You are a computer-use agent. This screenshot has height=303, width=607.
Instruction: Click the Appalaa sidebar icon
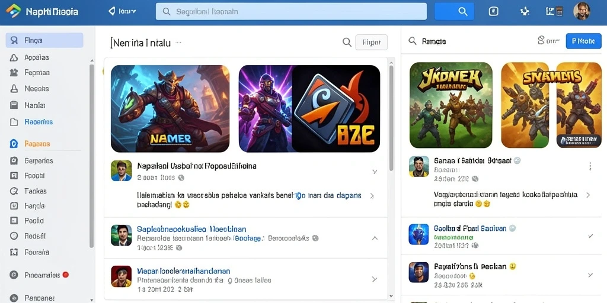[14, 57]
